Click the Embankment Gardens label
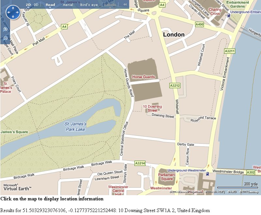261x215 pixels. (x=238, y=4)
